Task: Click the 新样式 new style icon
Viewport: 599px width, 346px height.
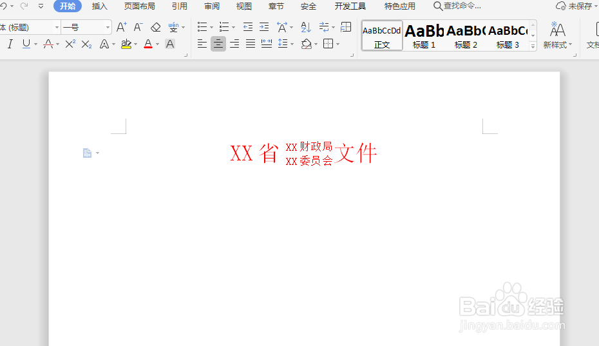Action: pyautogui.click(x=557, y=30)
